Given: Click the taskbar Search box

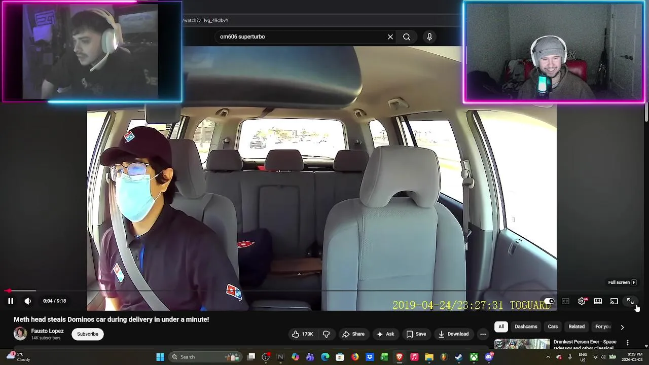Looking at the screenshot, I should point(204,357).
